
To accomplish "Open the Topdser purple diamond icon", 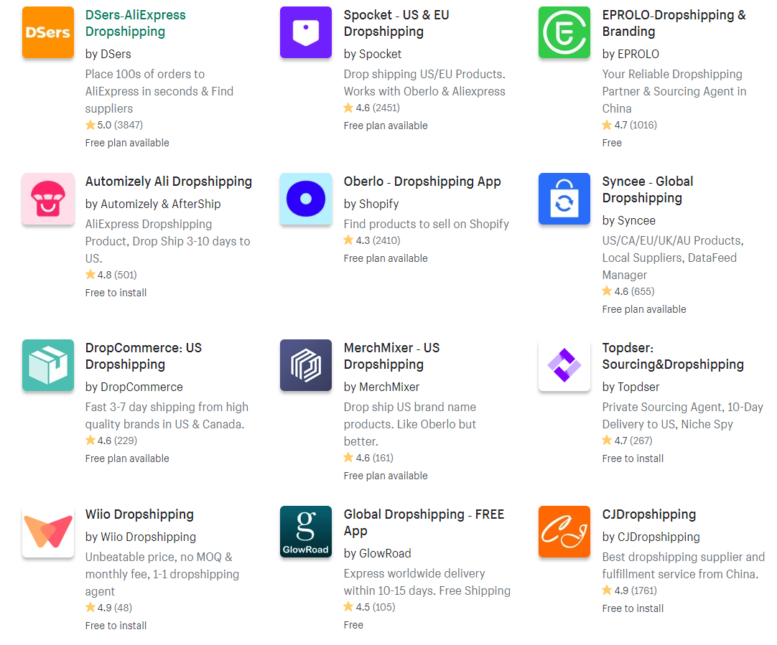I will click(x=564, y=364).
